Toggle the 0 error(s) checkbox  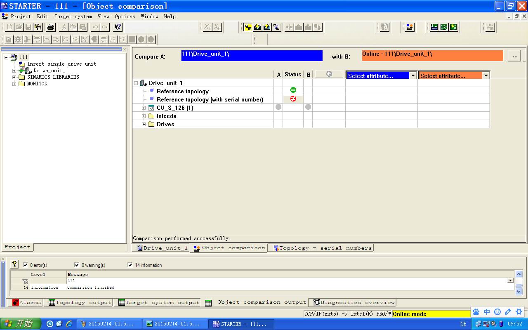tap(26, 265)
